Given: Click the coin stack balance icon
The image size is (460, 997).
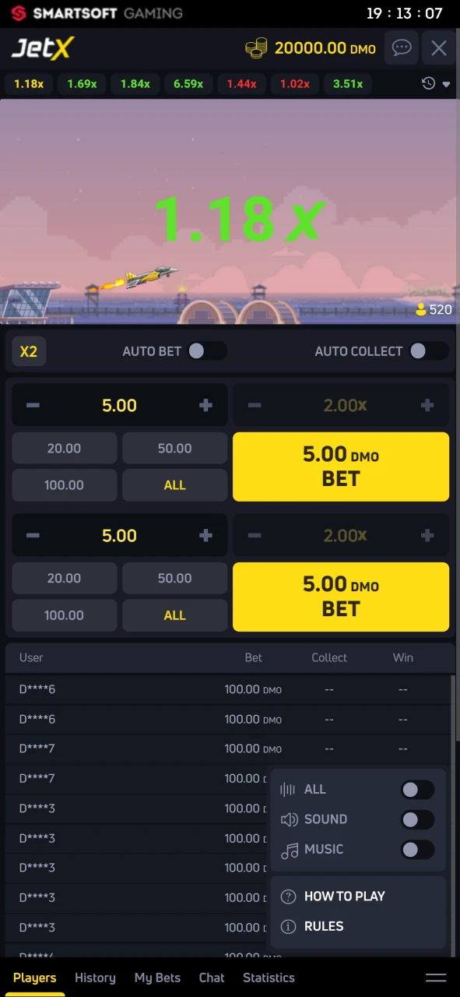Looking at the screenshot, I should 256,48.
